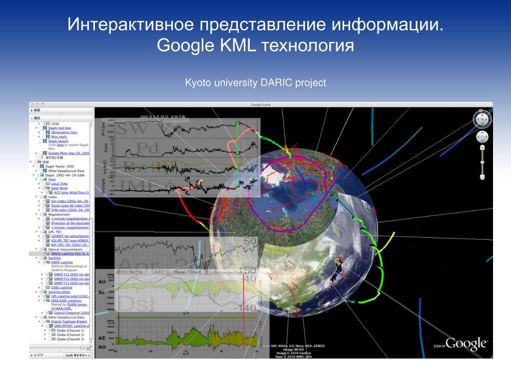Viewport: 511px width, 383px height.
Task: Open the Earth Gallery button
Action: (x=77, y=356)
